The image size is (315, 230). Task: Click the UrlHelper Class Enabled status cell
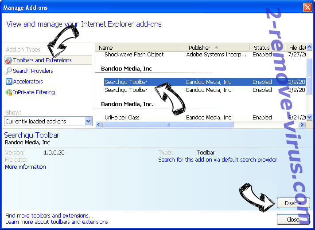tap(262, 117)
